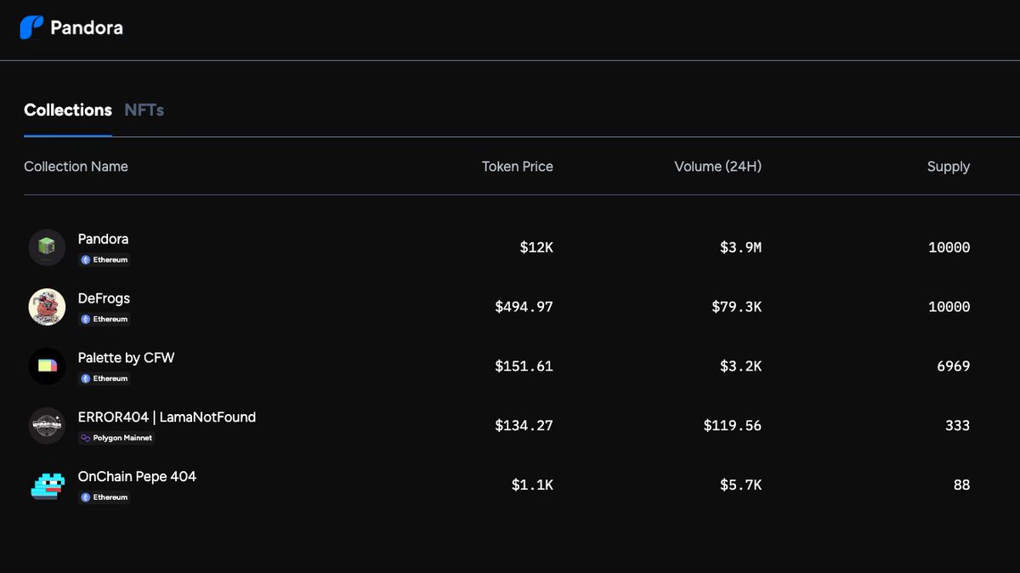Viewport: 1020px width, 573px height.
Task: Click the $119.56 volume value
Action: (x=732, y=425)
